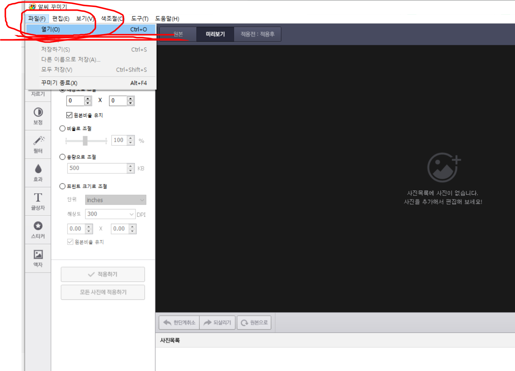Open the 스티커 (sticker) tool
Viewport: 515px width, 371px height.
pos(38,230)
